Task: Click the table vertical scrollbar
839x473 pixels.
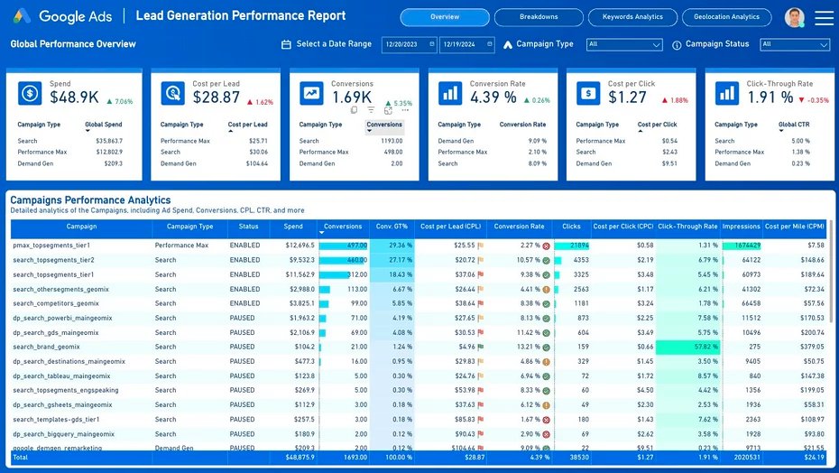Action: [831, 271]
